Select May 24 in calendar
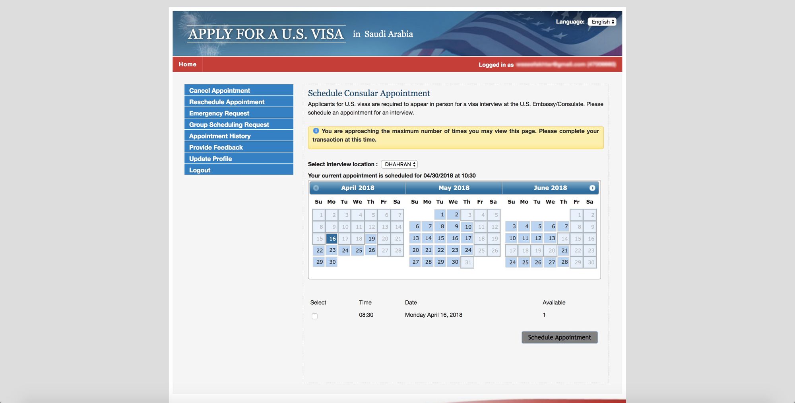 [467, 250]
